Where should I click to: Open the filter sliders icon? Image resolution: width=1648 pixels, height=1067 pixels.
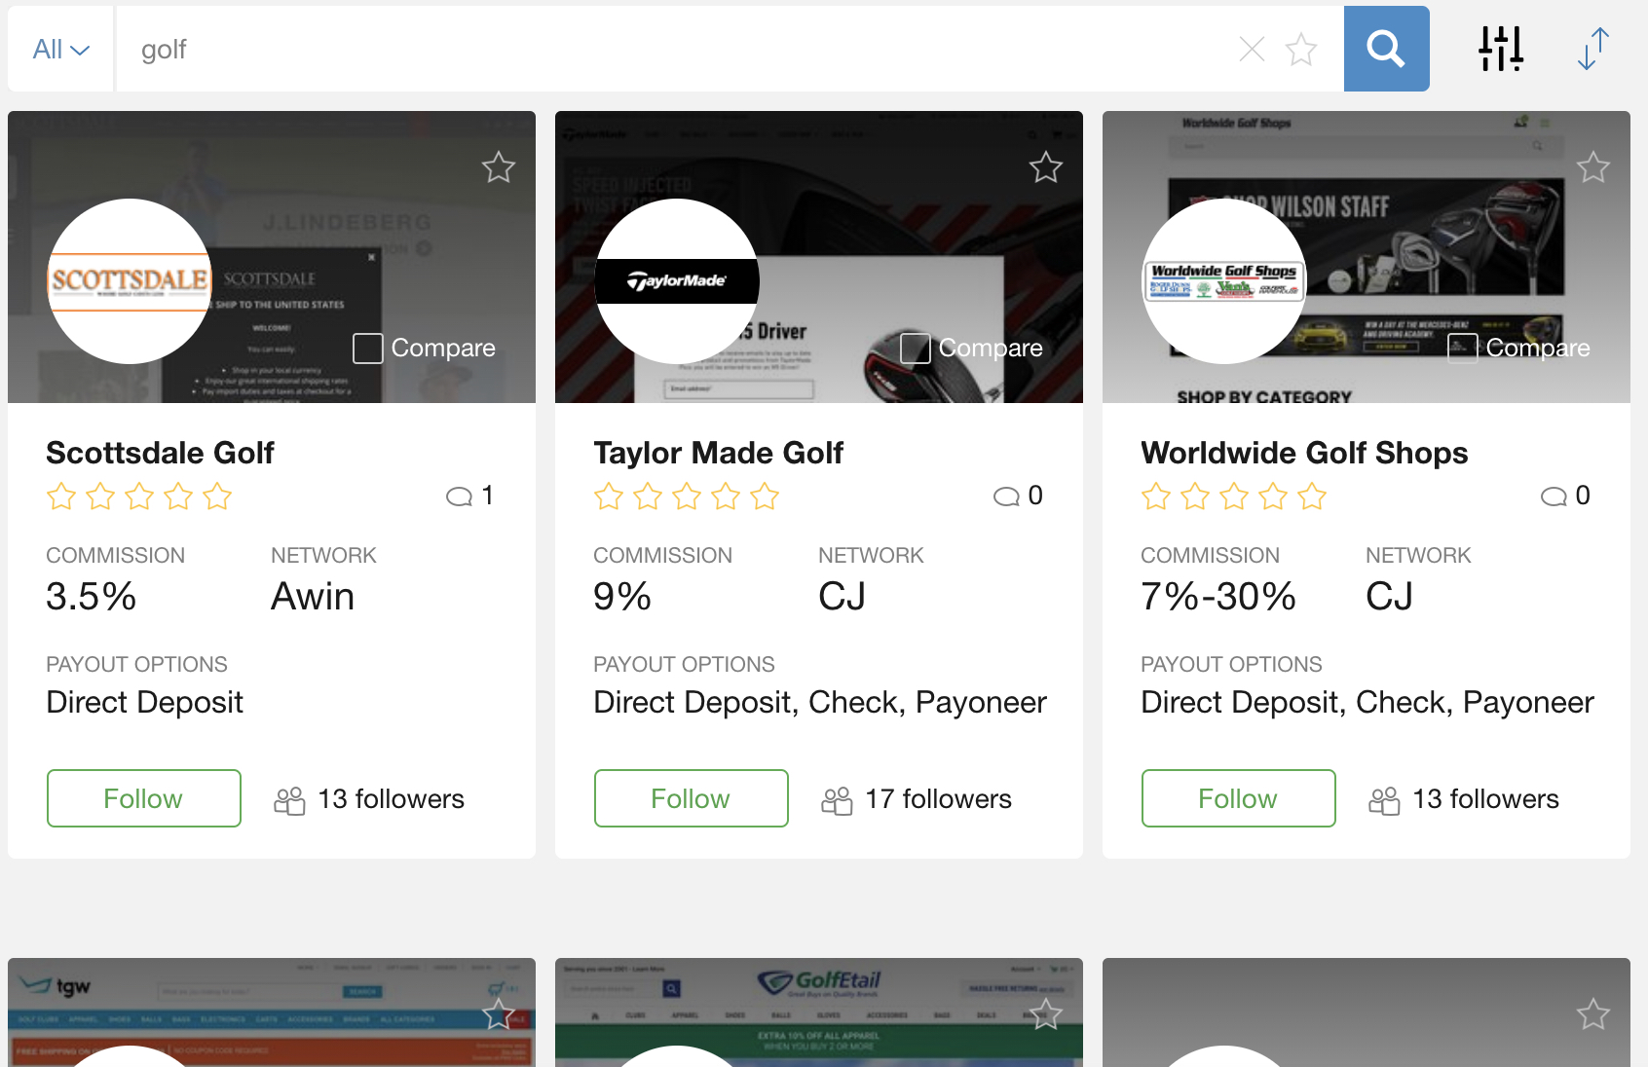tap(1501, 49)
